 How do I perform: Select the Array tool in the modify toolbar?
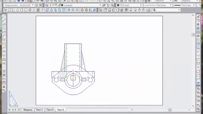pyautogui.click(x=198, y=32)
